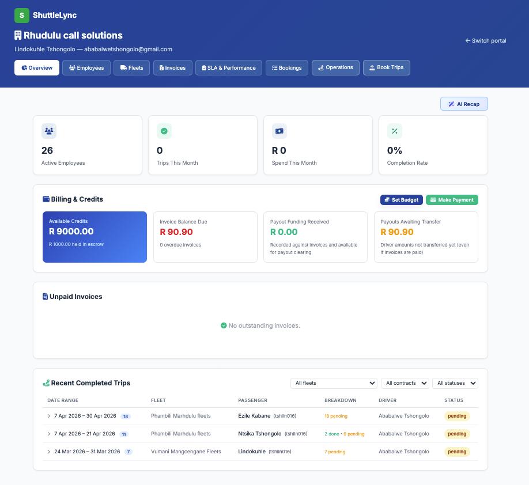This screenshot has height=485, width=529.
Task: Click the document icon beside Unpaid Invoices
Action: [45, 297]
